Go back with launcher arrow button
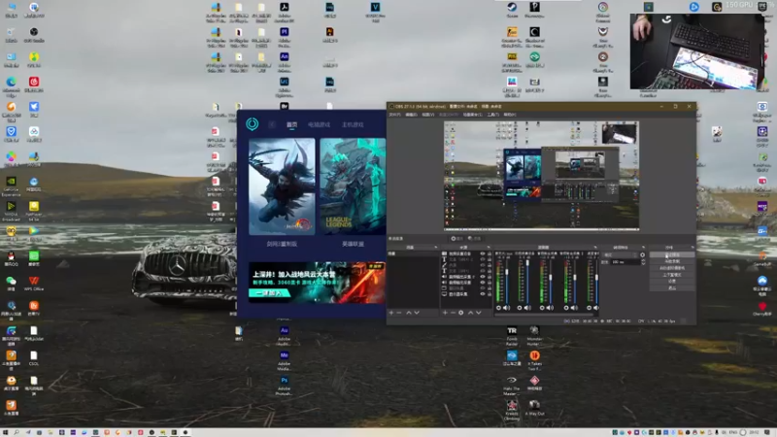 272,124
